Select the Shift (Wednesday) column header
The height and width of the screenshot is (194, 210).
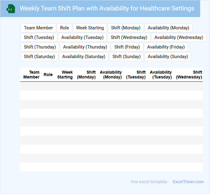(x=189, y=75)
